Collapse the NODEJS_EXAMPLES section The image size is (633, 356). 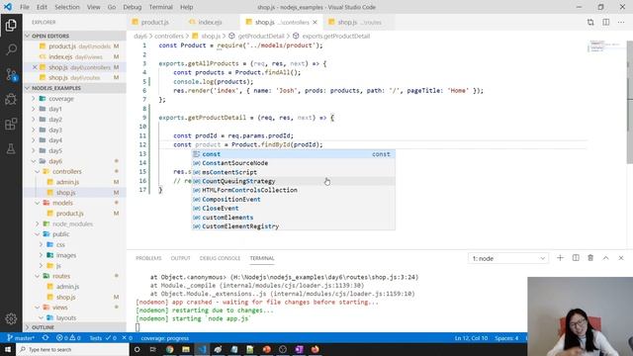(75, 88)
